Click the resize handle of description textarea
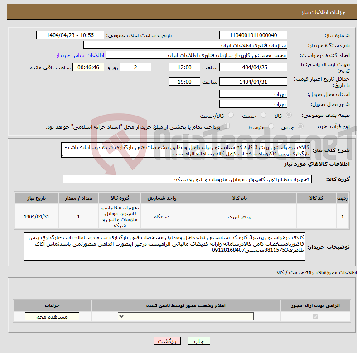The width and height of the screenshot is (357, 353). click(x=63, y=155)
